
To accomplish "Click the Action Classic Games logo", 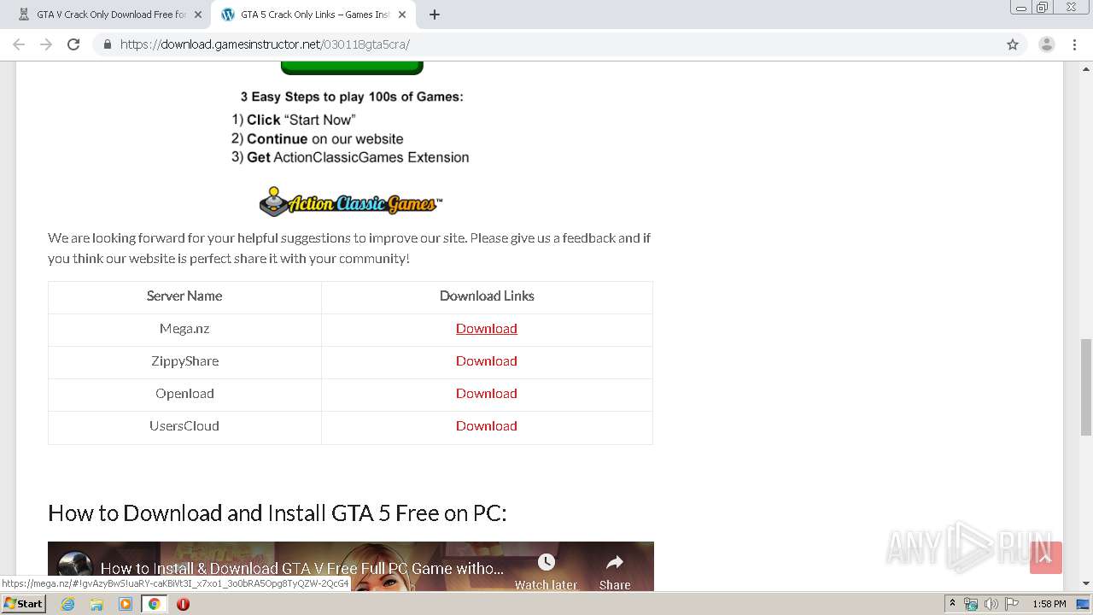I will coord(351,202).
